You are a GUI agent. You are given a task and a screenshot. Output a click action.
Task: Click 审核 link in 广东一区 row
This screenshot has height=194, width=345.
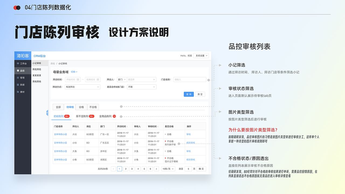pos(188,134)
